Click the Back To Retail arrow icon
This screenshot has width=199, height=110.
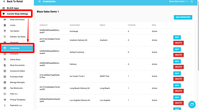[4, 1]
